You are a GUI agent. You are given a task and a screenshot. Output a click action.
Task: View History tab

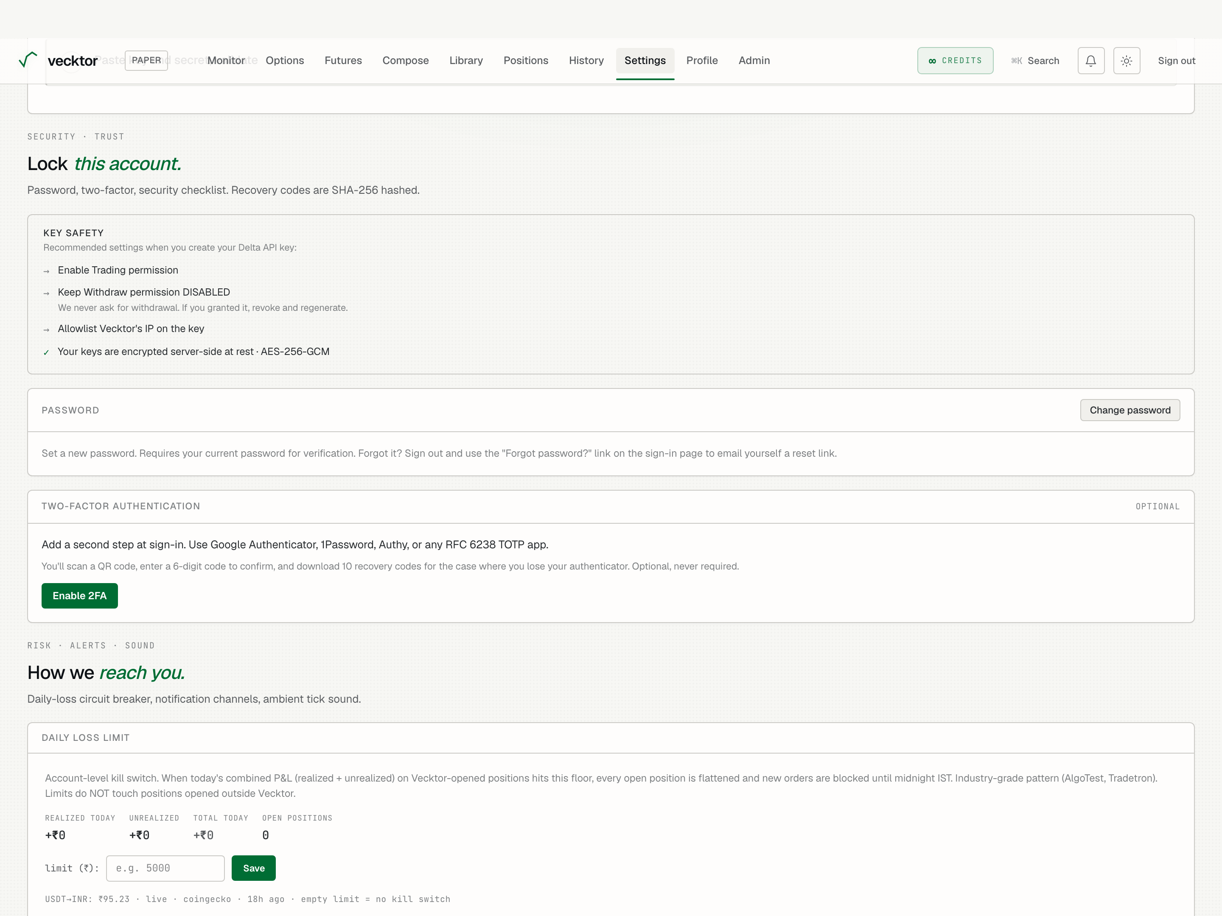[586, 60]
